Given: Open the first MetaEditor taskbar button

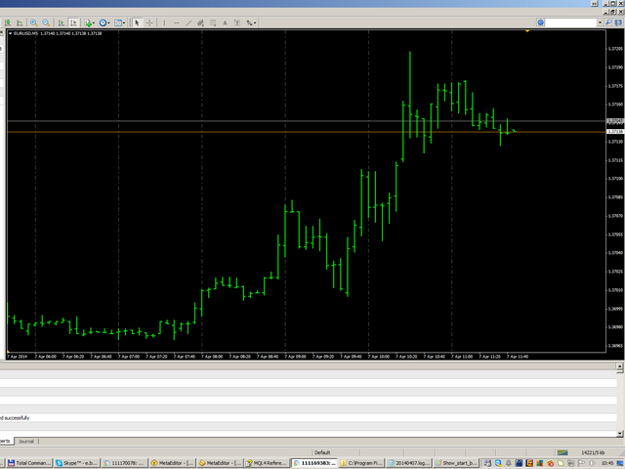Looking at the screenshot, I should 172,463.
